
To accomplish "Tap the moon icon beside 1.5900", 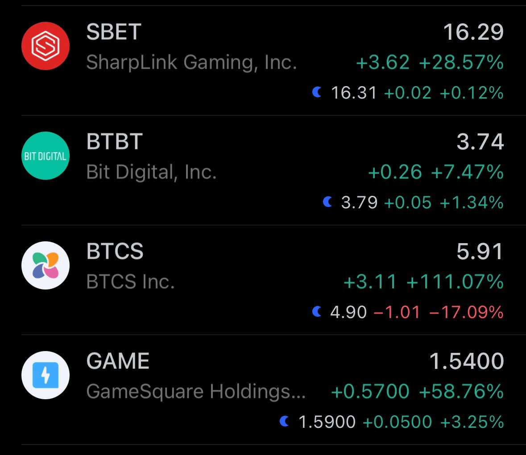I will point(284,421).
